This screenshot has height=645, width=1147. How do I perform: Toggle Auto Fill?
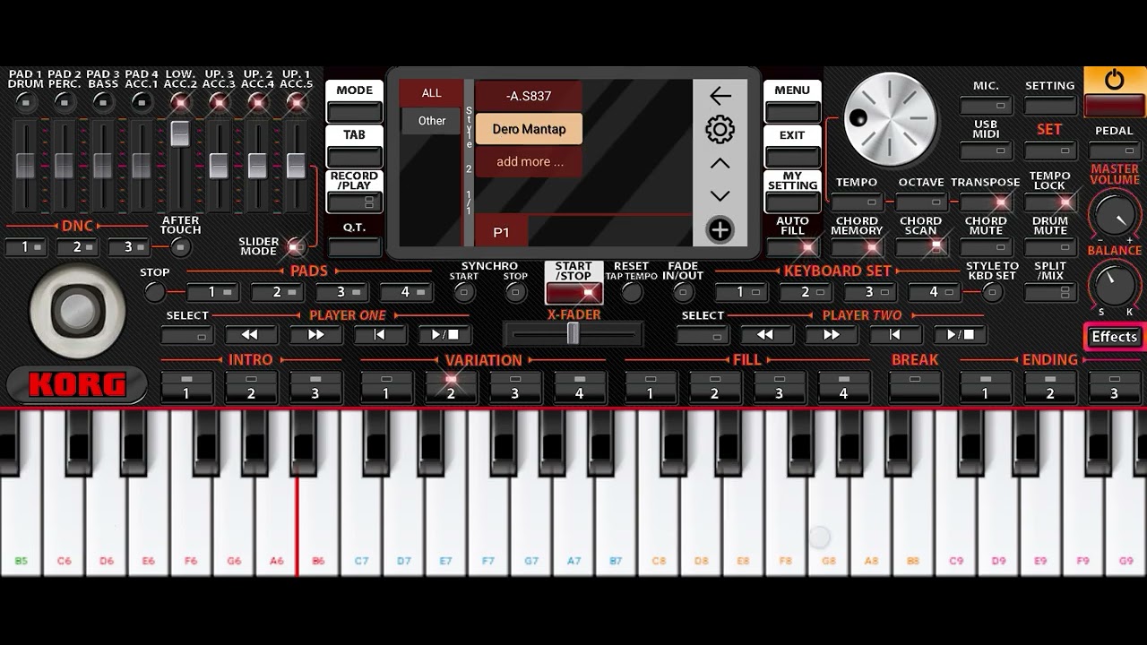[793, 247]
